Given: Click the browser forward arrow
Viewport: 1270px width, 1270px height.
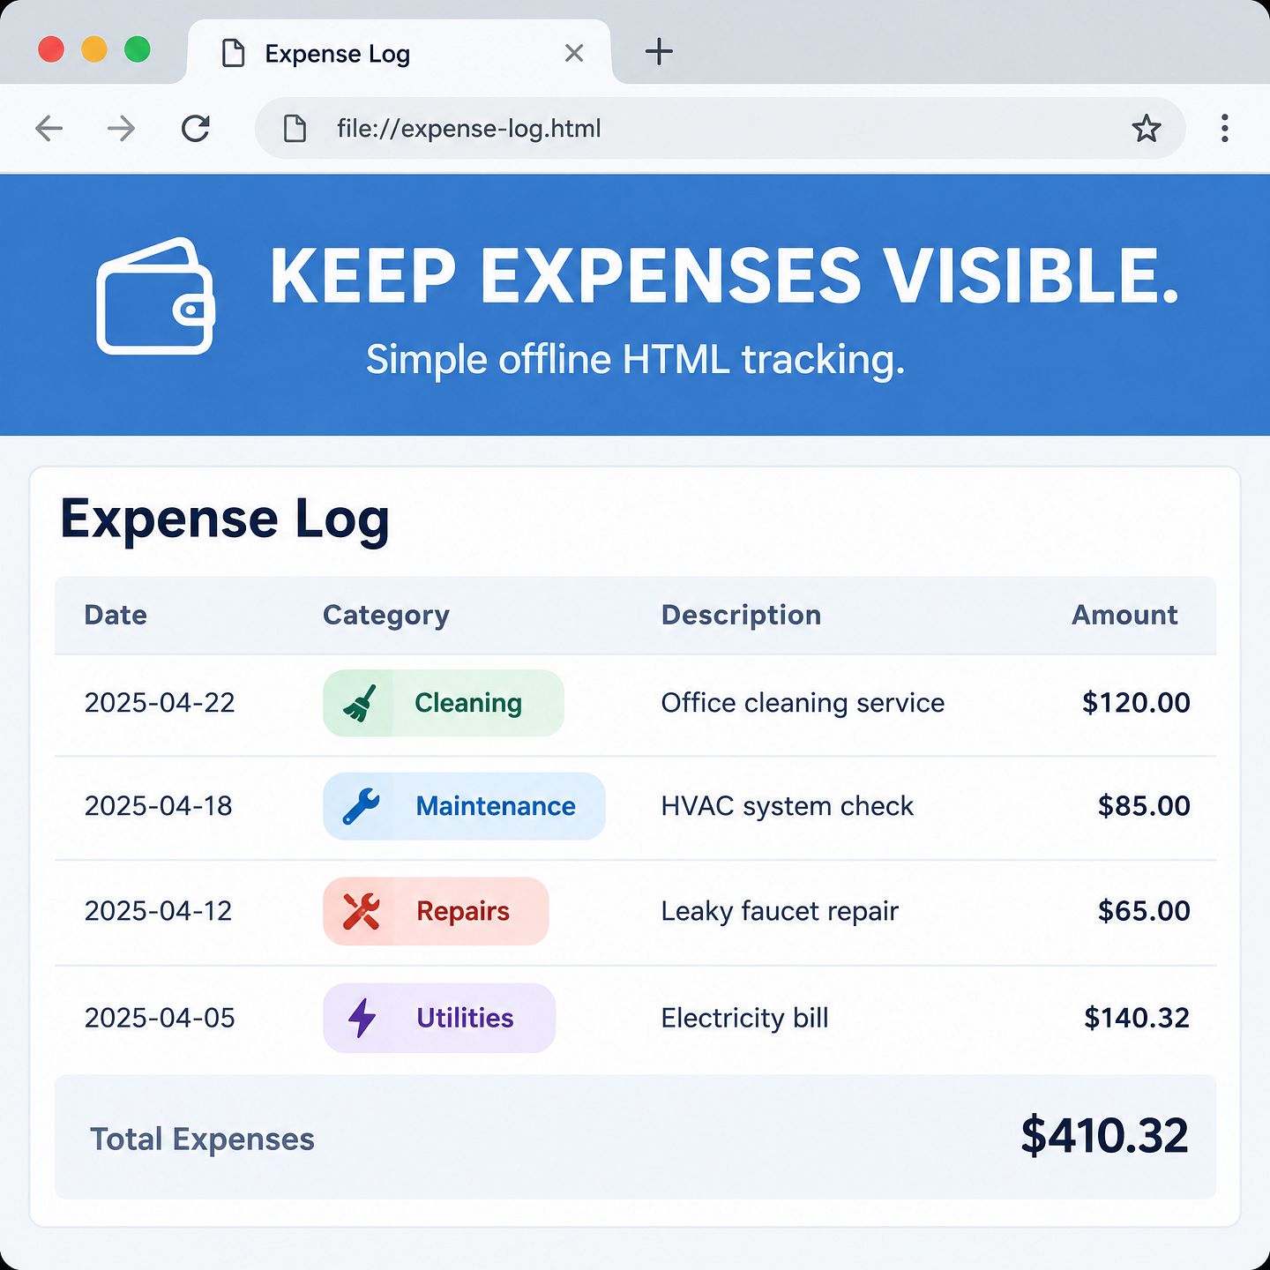Looking at the screenshot, I should click(122, 129).
